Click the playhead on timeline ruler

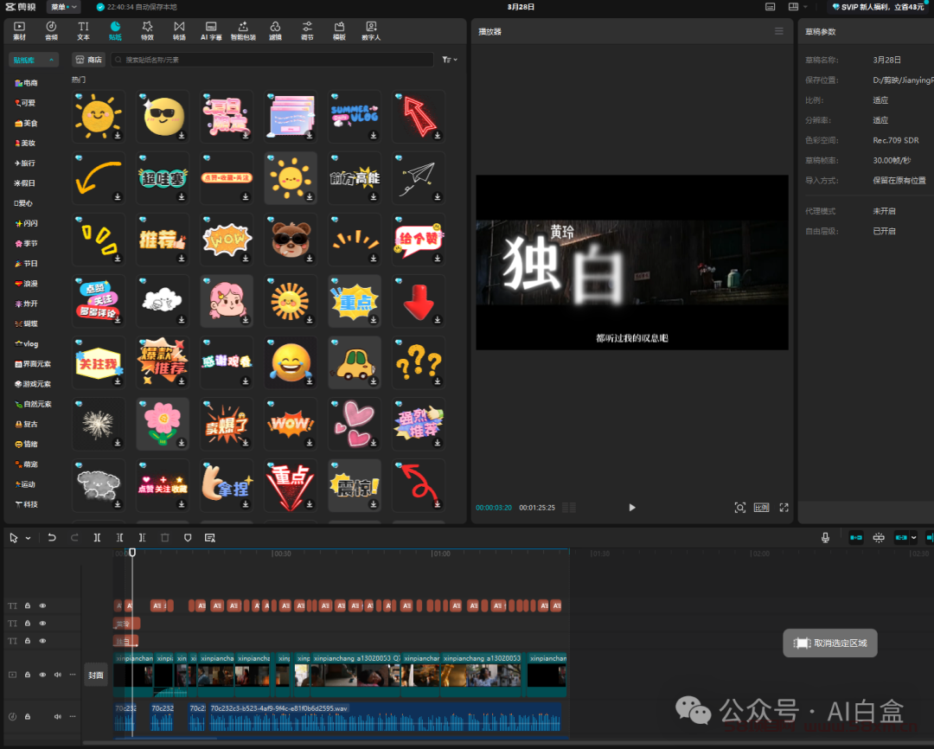click(x=132, y=553)
